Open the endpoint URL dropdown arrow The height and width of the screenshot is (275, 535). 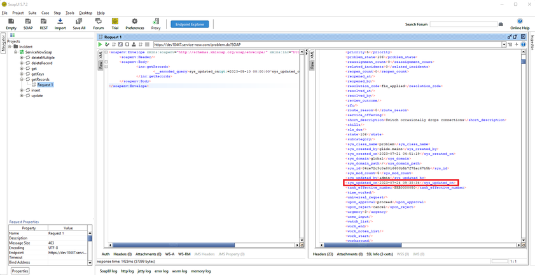pyautogui.click(x=504, y=44)
